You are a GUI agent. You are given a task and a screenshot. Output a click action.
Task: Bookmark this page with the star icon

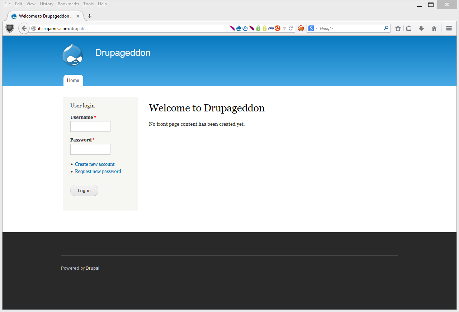pyautogui.click(x=398, y=28)
